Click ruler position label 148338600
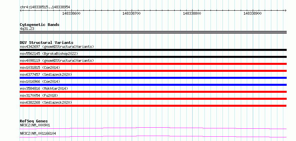 tap(72, 13)
